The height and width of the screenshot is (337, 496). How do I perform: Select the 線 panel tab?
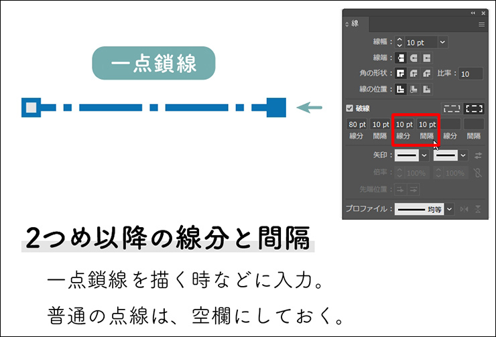click(355, 24)
